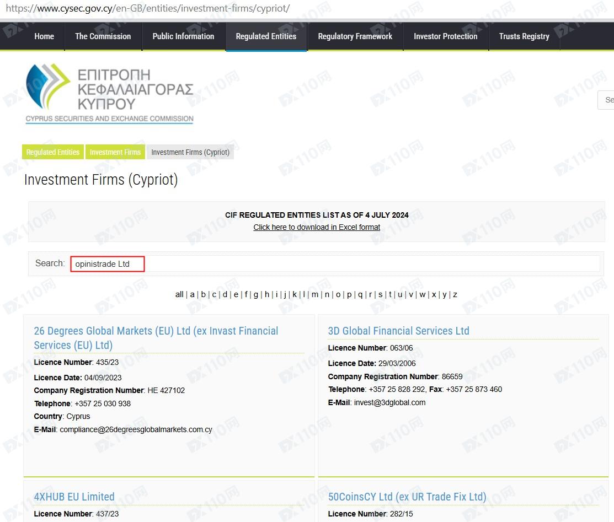Viewport: 614px width, 522px height.
Task: Select licence number 282/15
Action: click(402, 514)
